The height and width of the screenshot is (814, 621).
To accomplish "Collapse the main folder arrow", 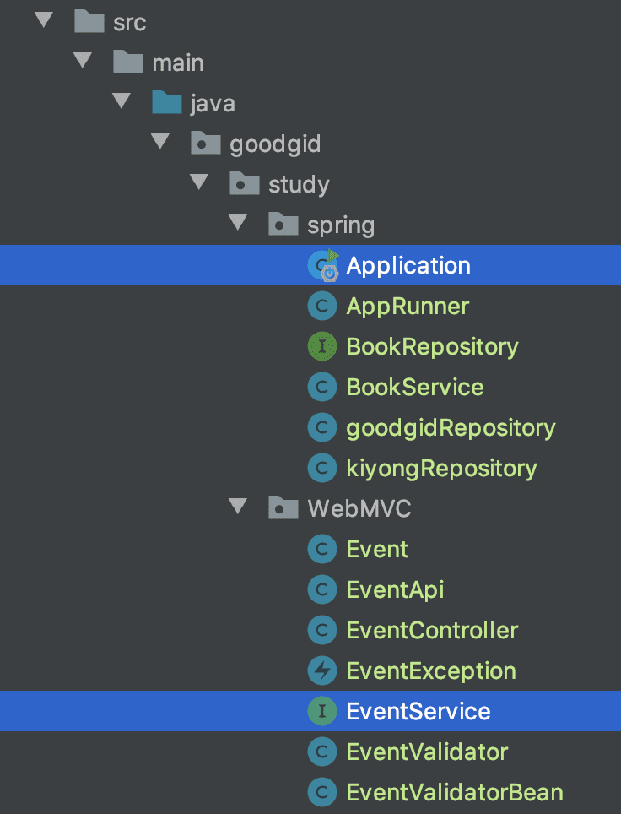I will pos(83,60).
